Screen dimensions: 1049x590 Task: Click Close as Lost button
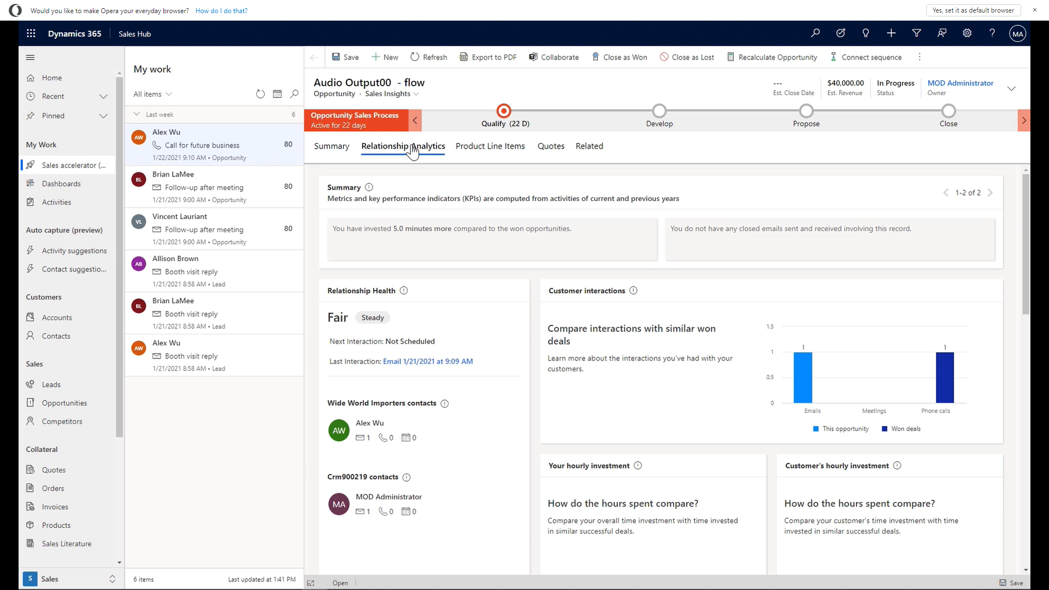pos(687,57)
